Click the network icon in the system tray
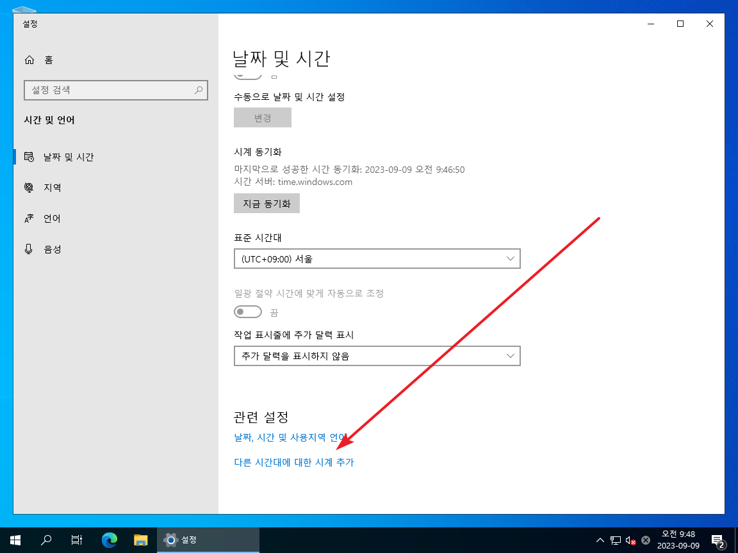Image resolution: width=738 pixels, height=553 pixels. coord(617,540)
